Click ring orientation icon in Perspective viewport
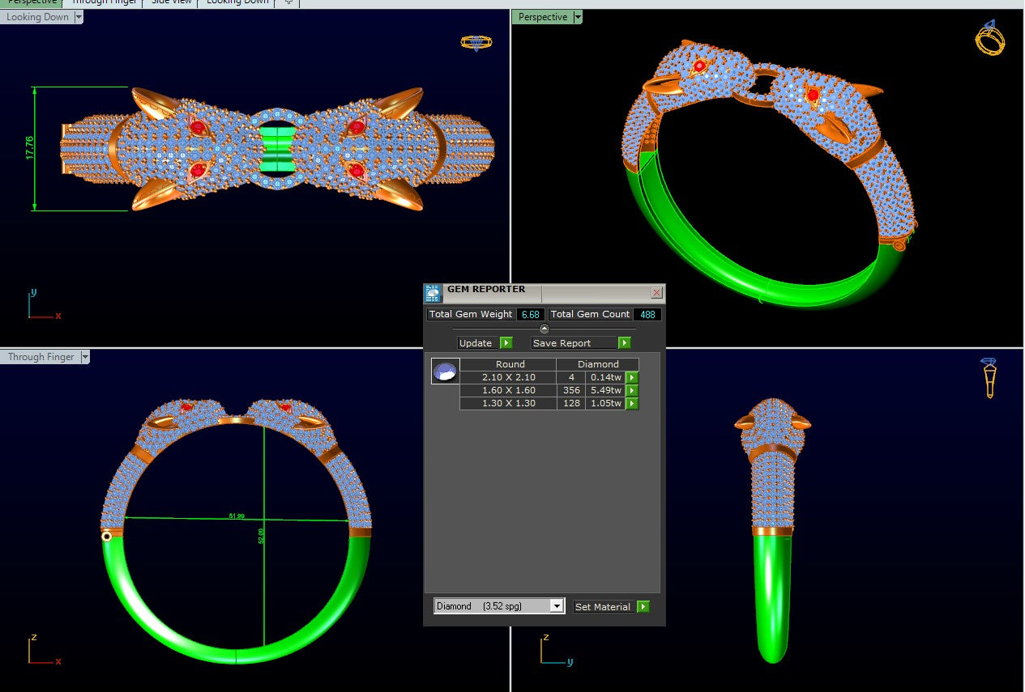Image resolution: width=1025 pixels, height=692 pixels. (989, 38)
